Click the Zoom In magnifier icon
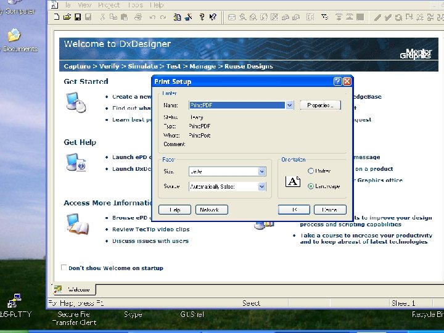The width and height of the screenshot is (444, 333). click(x=242, y=17)
